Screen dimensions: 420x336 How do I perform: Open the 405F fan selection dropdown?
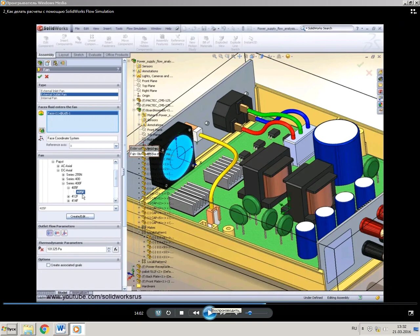click(x=116, y=208)
